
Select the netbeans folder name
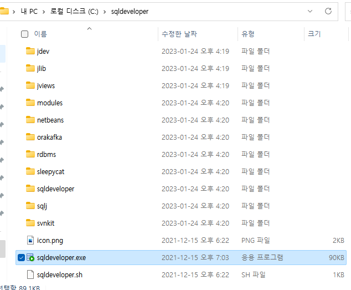coord(50,120)
